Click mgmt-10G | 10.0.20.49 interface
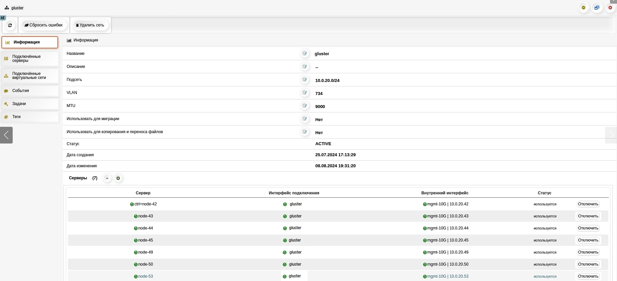 tap(448, 252)
